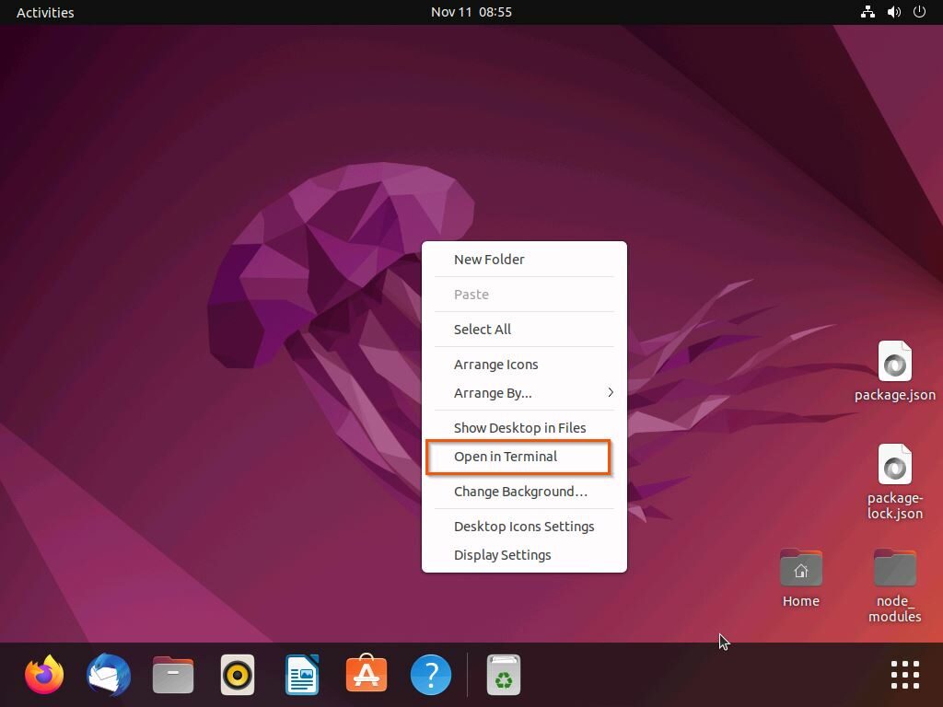Open Desktop Icons Settings
This screenshot has width=943, height=707.
[x=524, y=526]
